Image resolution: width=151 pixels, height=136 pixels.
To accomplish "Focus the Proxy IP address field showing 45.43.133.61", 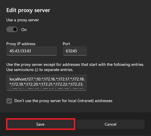I will tap(32, 51).
